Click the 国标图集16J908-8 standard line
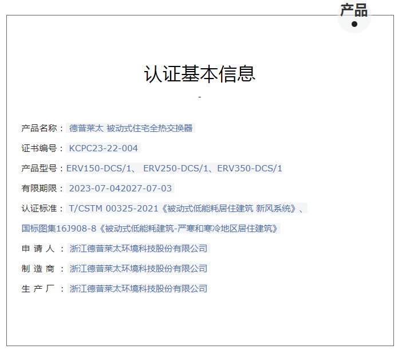The height and width of the screenshot is (353, 402). (x=151, y=228)
